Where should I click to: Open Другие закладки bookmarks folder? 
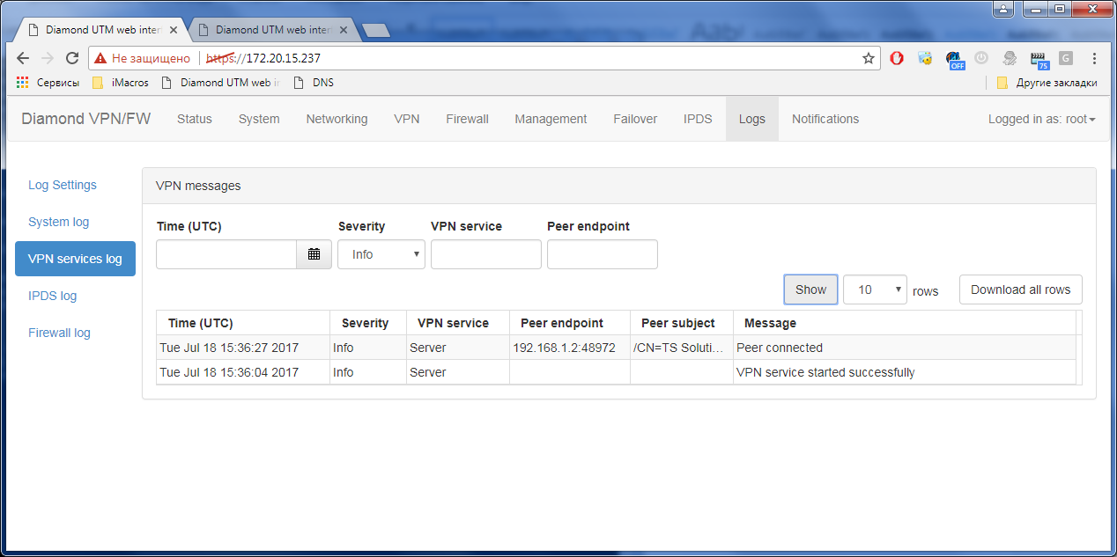click(x=1047, y=83)
